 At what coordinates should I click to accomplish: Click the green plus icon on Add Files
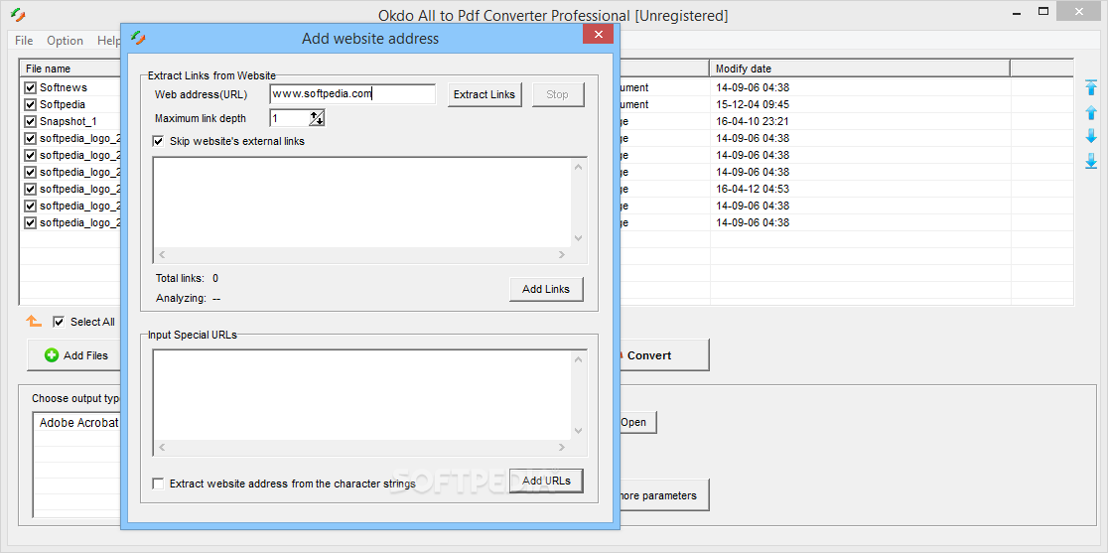tap(52, 355)
